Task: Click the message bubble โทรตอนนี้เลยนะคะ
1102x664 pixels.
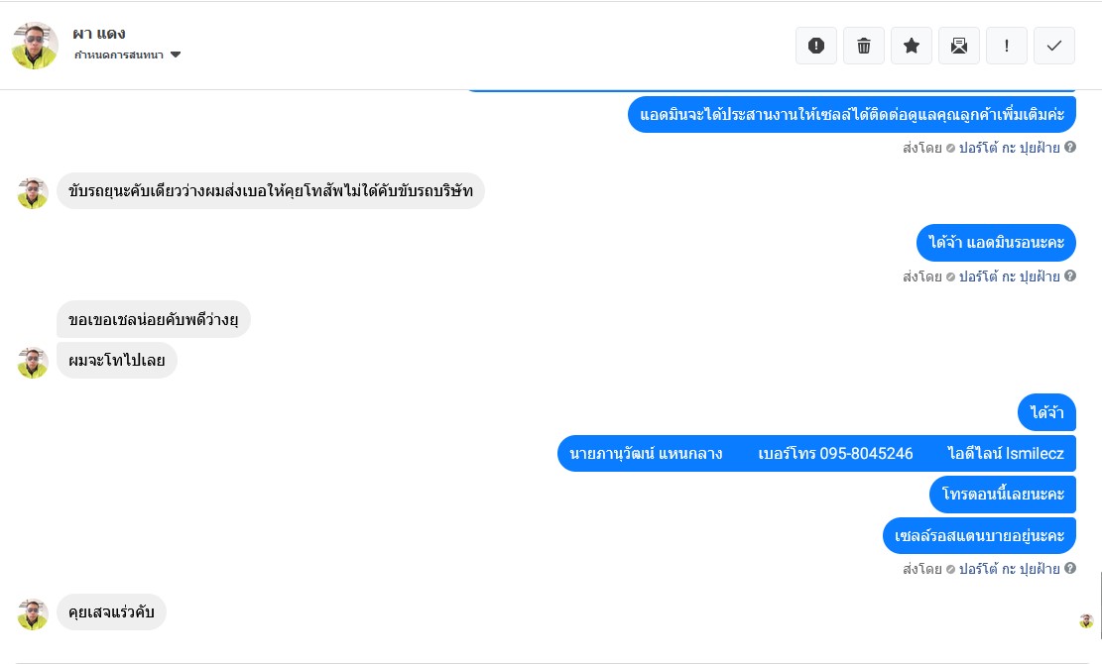Action: (x=1002, y=494)
